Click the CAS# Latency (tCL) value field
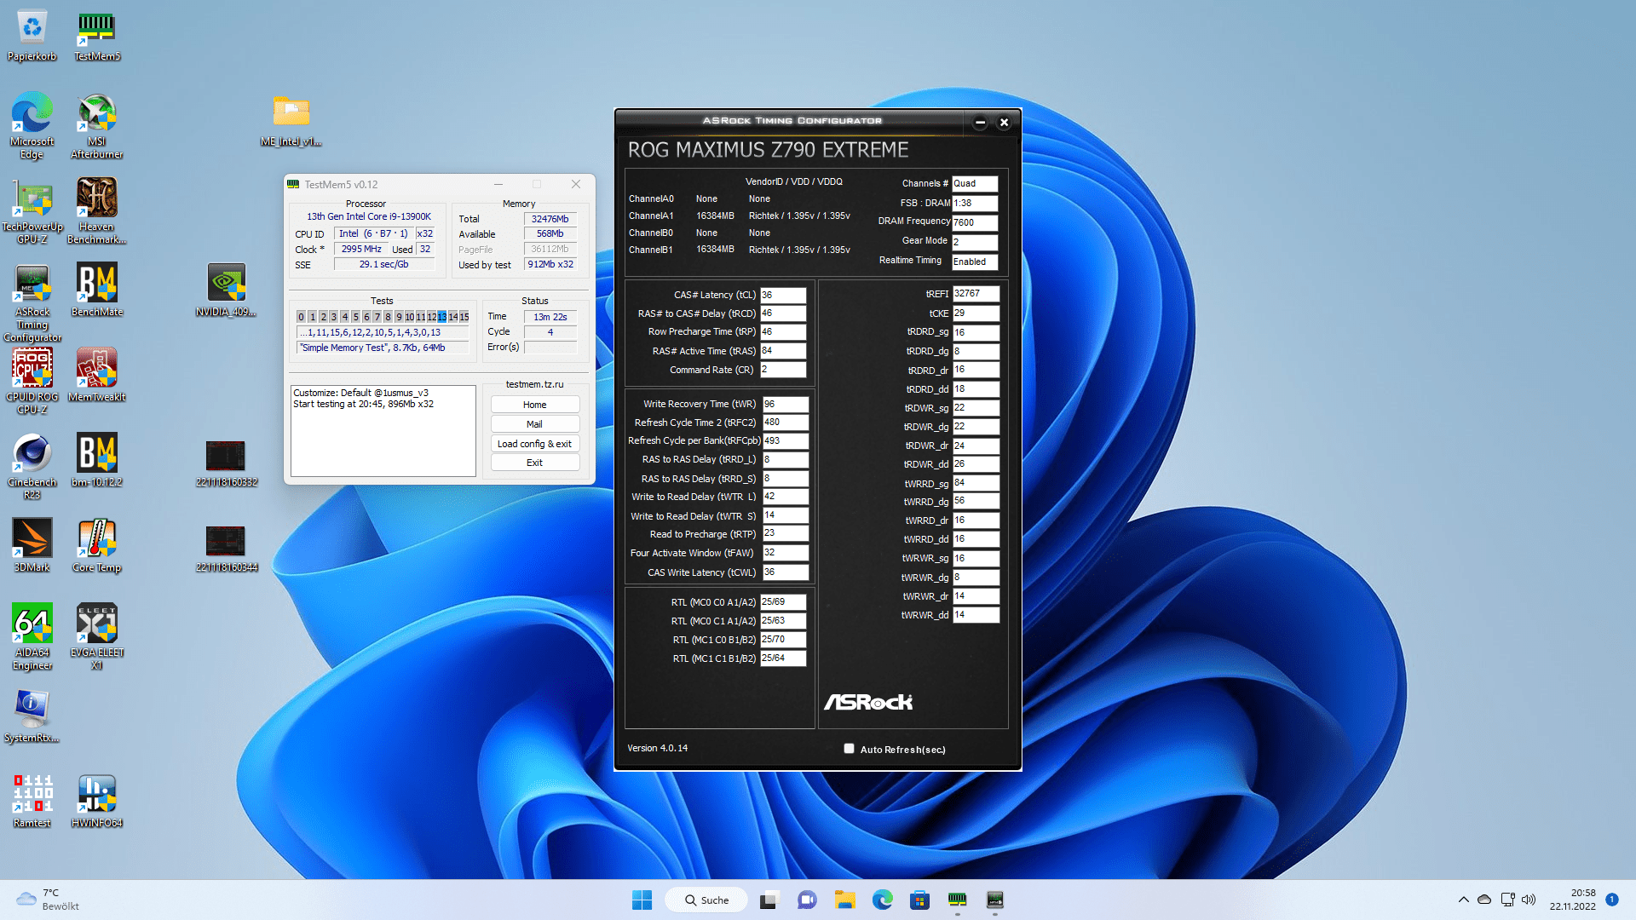1636x920 pixels. coord(782,295)
